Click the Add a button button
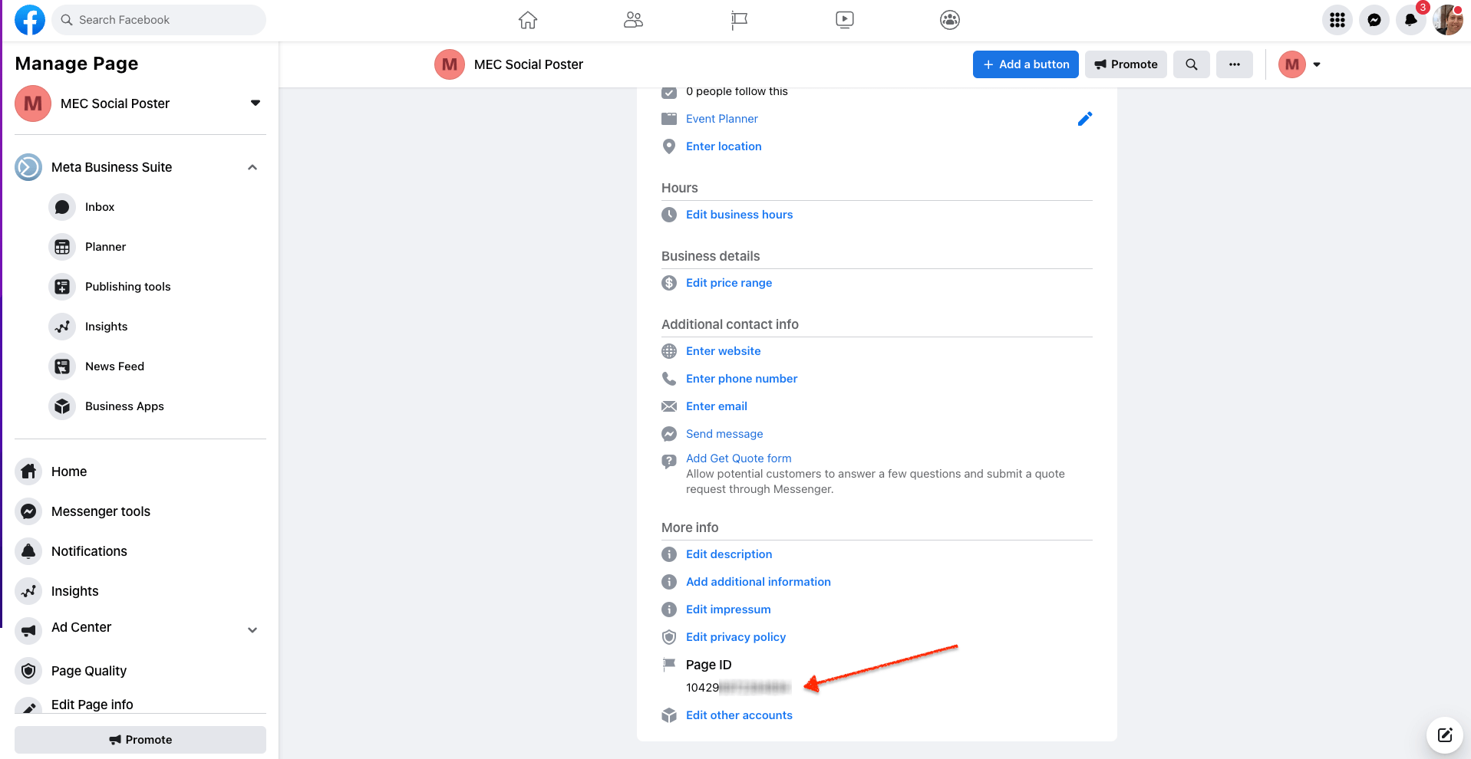The width and height of the screenshot is (1471, 759). (x=1025, y=64)
